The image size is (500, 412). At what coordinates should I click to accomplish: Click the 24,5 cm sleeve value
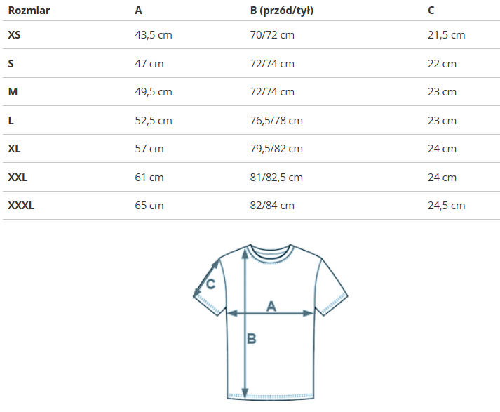coord(446,206)
